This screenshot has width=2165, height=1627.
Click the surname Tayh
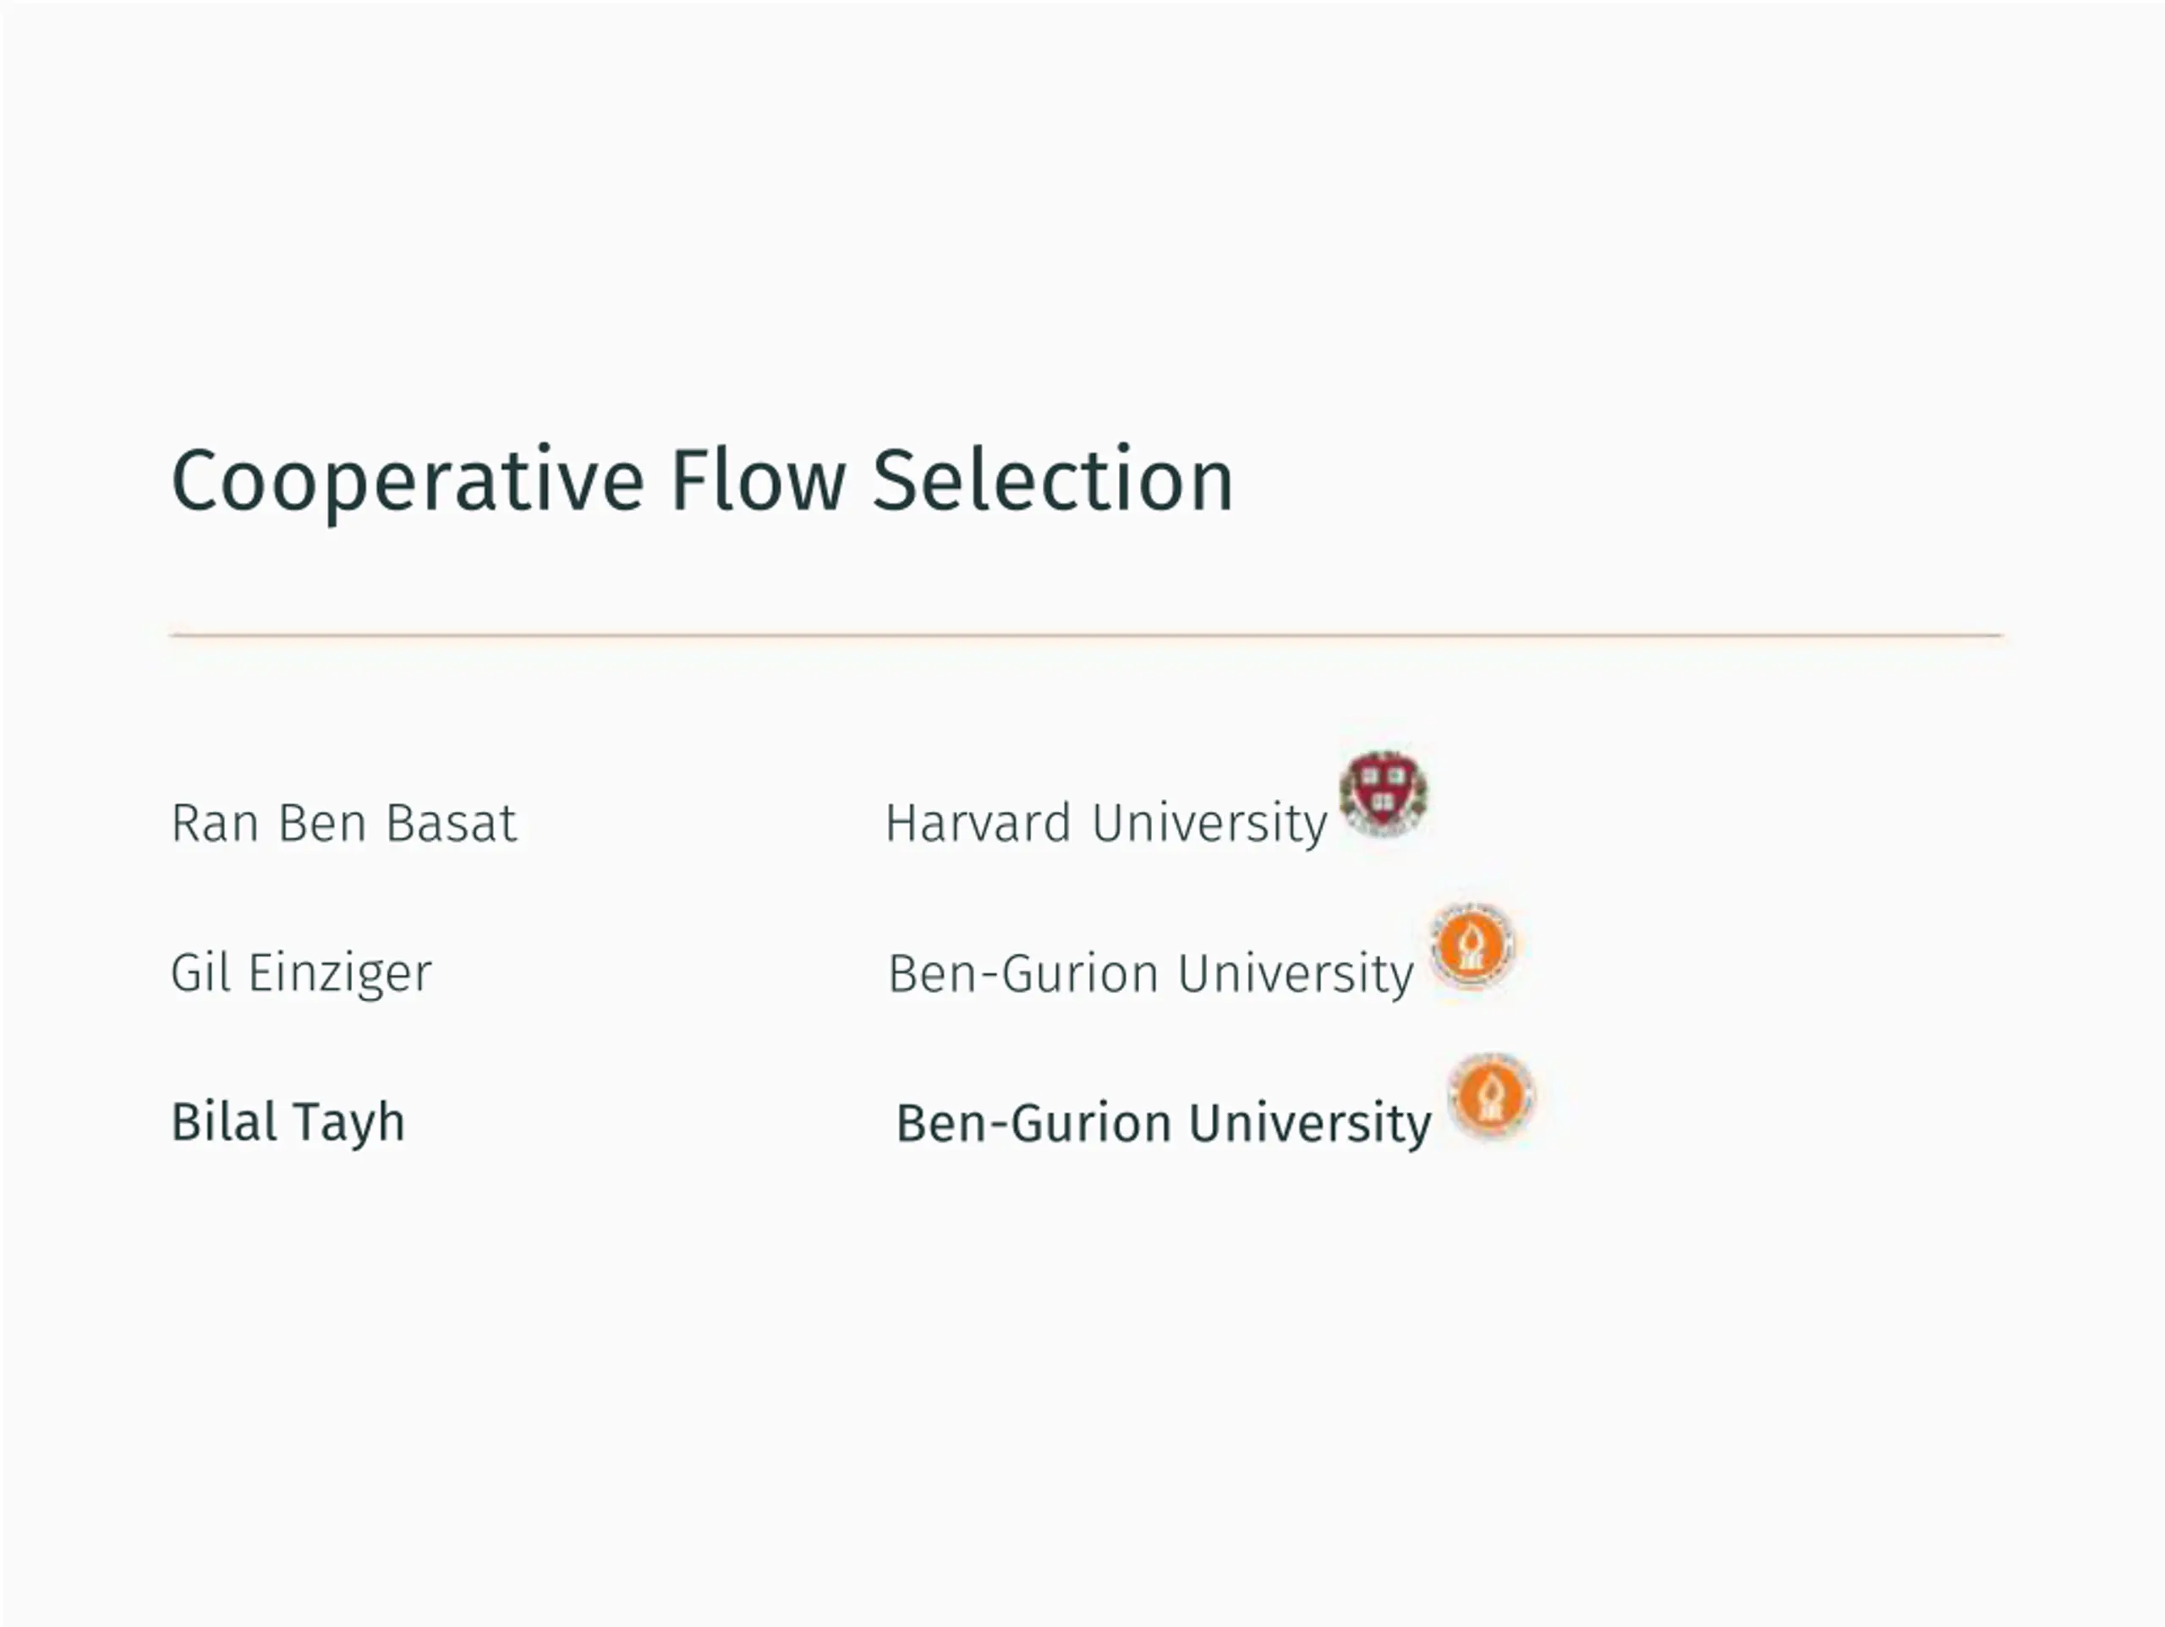(348, 1122)
